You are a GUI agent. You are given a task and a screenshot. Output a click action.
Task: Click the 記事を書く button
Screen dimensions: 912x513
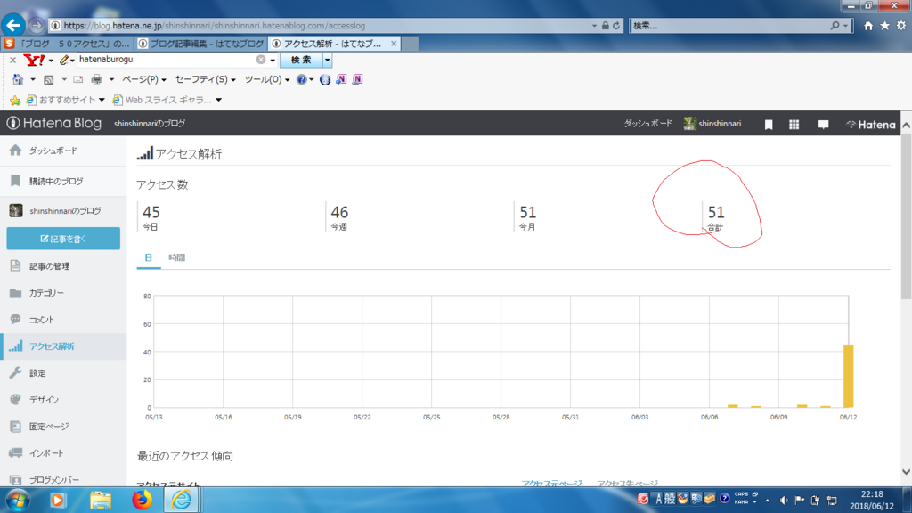click(63, 239)
